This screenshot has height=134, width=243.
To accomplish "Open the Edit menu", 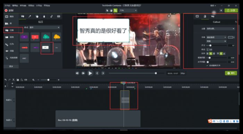I will (x=15, y=6).
